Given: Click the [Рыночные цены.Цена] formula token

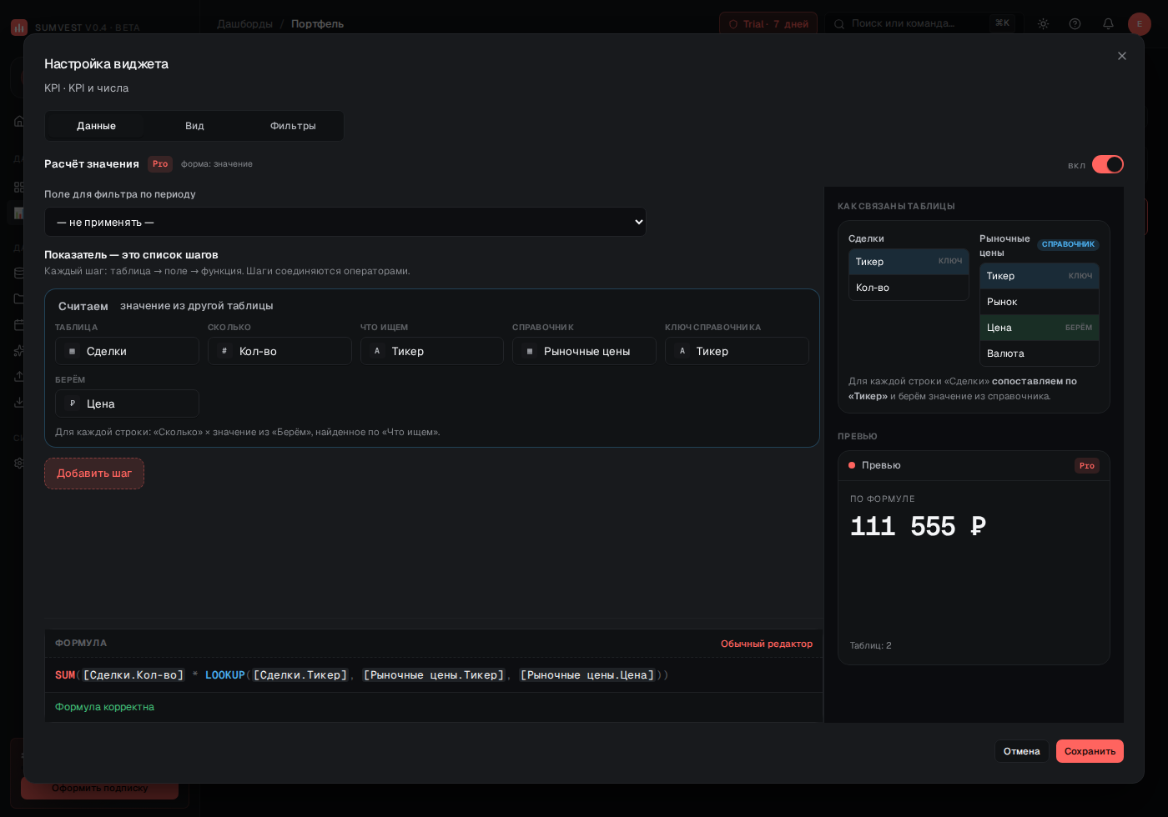Looking at the screenshot, I should tap(587, 675).
